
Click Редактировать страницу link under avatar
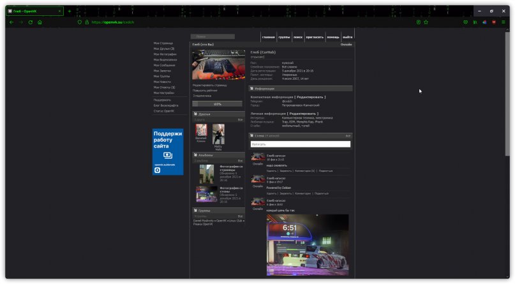(209, 85)
